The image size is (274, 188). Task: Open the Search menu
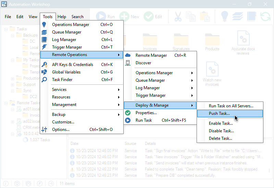point(77,17)
